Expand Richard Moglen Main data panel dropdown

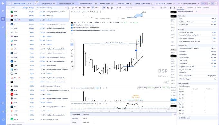point(196,12)
